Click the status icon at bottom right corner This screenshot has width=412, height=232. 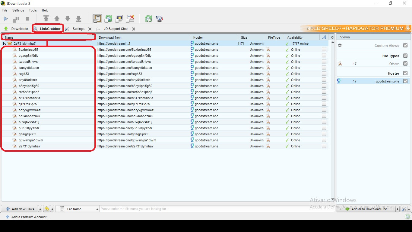408,217
